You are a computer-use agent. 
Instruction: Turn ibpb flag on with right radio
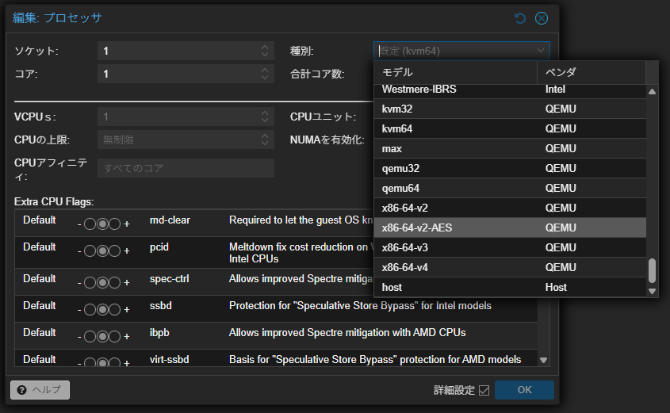pos(114,336)
